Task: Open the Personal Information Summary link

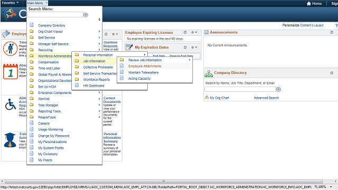Action: coord(112,137)
